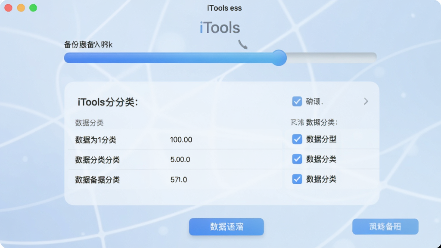Click the large iTools logo text
Screen dimensions: 441x248
[220, 28]
